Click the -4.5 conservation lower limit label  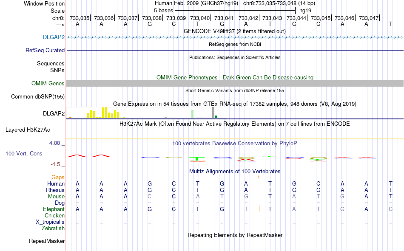coord(55,164)
